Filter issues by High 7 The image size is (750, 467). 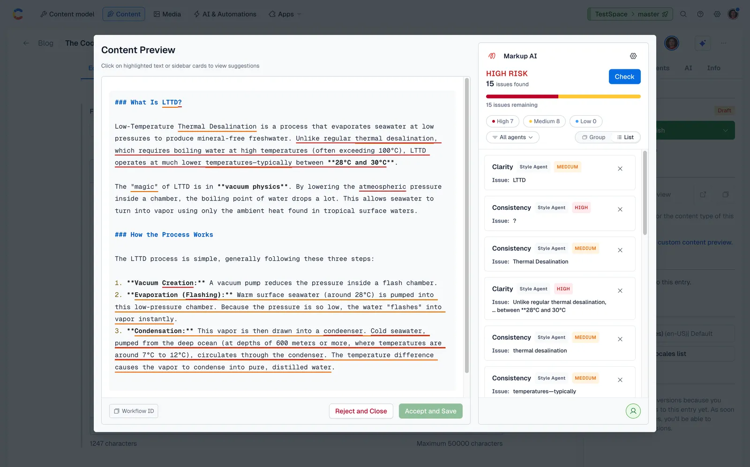pyautogui.click(x=502, y=121)
